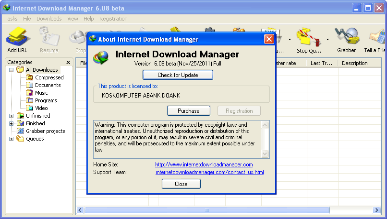Click the Purchase button
387x219 pixels.
pyautogui.click(x=189, y=111)
